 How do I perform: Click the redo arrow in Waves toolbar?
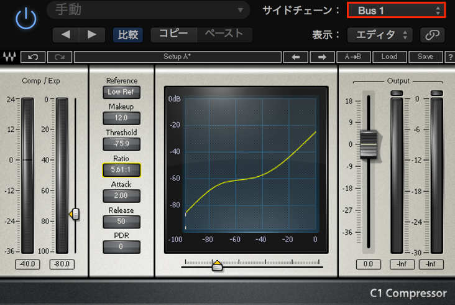click(60, 57)
